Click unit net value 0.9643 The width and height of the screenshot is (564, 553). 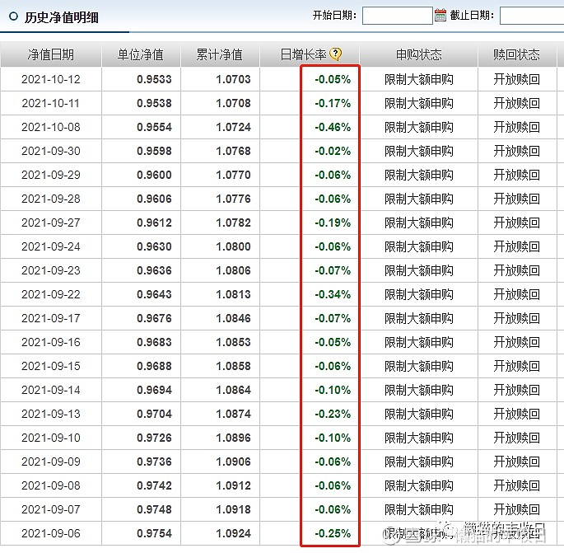pyautogui.click(x=154, y=294)
